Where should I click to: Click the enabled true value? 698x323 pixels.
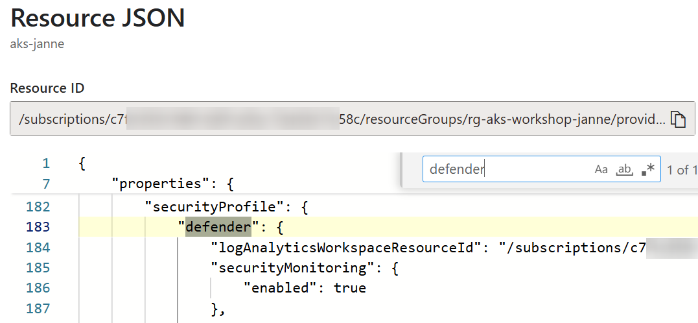pyautogui.click(x=350, y=288)
